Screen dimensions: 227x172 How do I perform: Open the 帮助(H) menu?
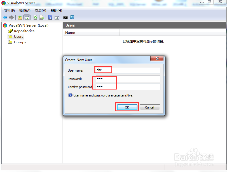[56, 11]
